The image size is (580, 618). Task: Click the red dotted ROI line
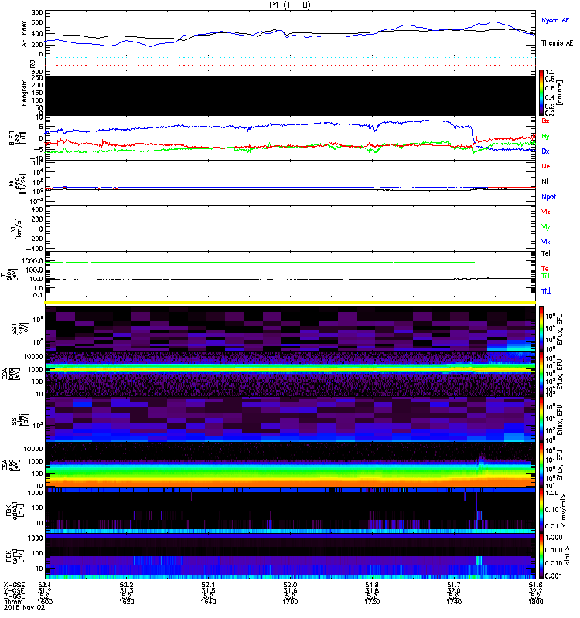(x=290, y=65)
